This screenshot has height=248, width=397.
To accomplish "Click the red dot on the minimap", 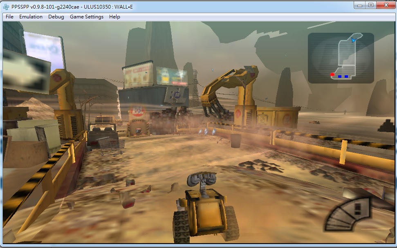I will [332, 74].
